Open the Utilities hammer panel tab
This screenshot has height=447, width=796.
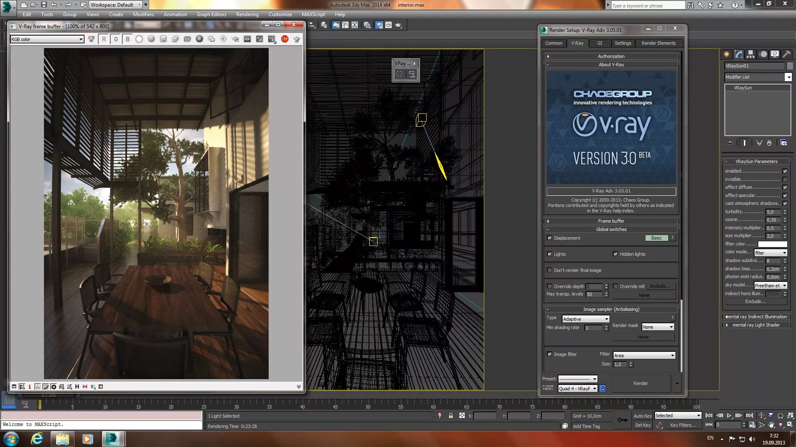coord(786,54)
